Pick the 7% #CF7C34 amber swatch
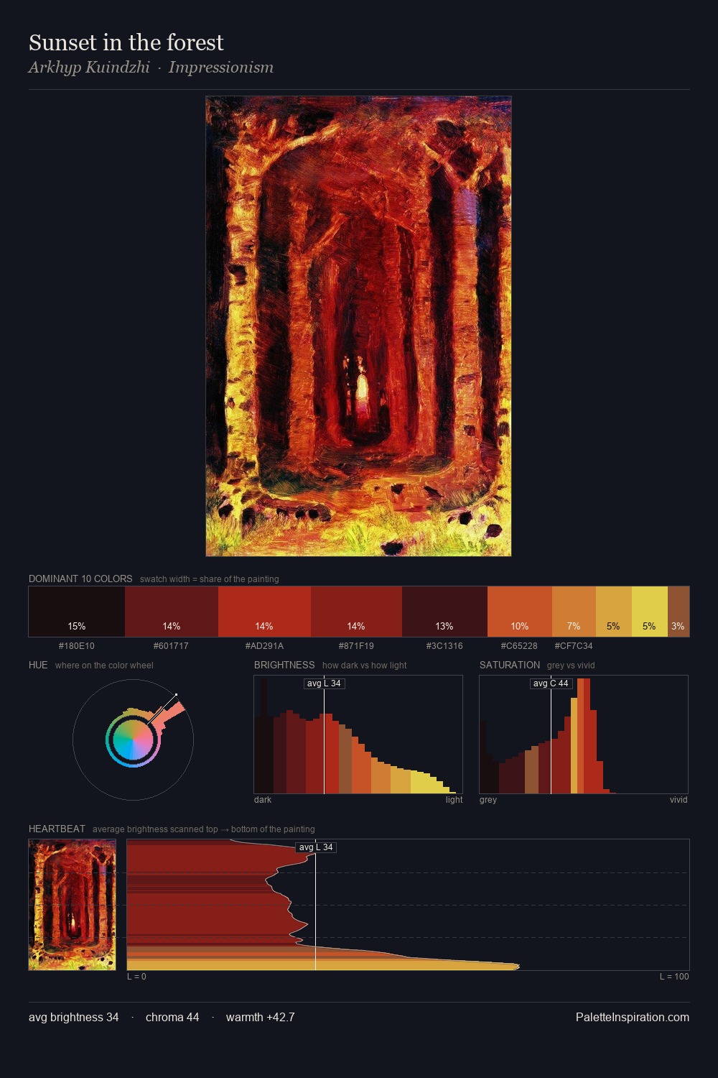The image size is (718, 1078). pyautogui.click(x=574, y=612)
